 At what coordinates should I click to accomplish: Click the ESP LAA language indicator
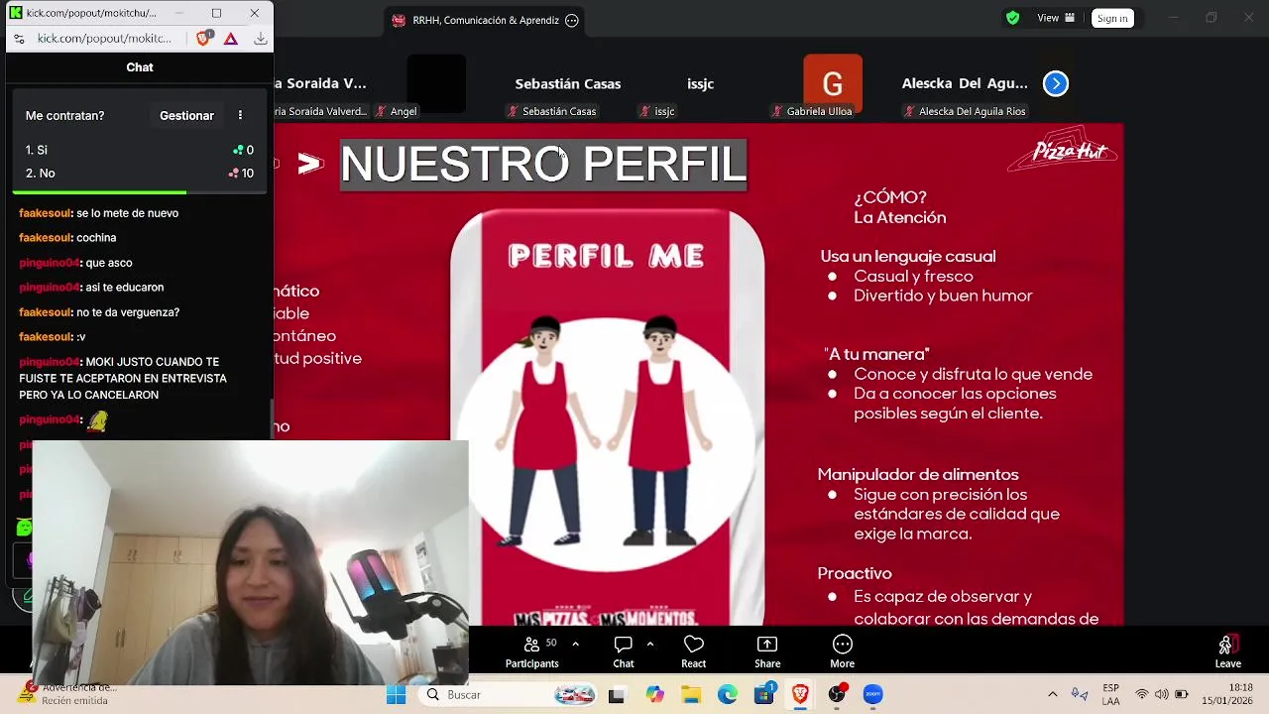click(1111, 694)
